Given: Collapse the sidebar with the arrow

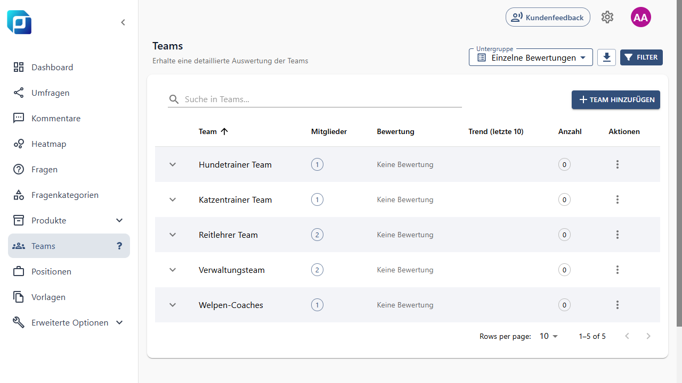Looking at the screenshot, I should (x=123, y=22).
